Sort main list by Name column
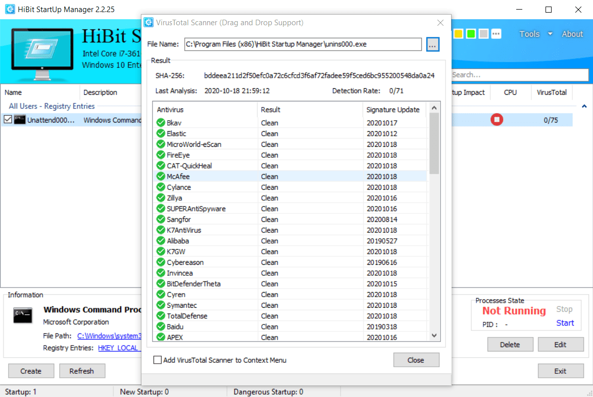Image resolution: width=593 pixels, height=397 pixels. tap(40, 92)
